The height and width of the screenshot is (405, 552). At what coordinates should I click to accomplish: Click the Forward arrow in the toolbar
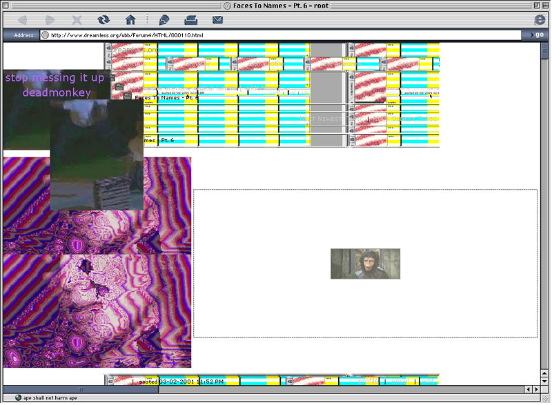51,20
